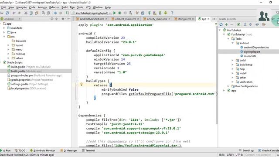Switch to the content_main.xml tab
The height and width of the screenshot is (157, 279).
(125, 19)
